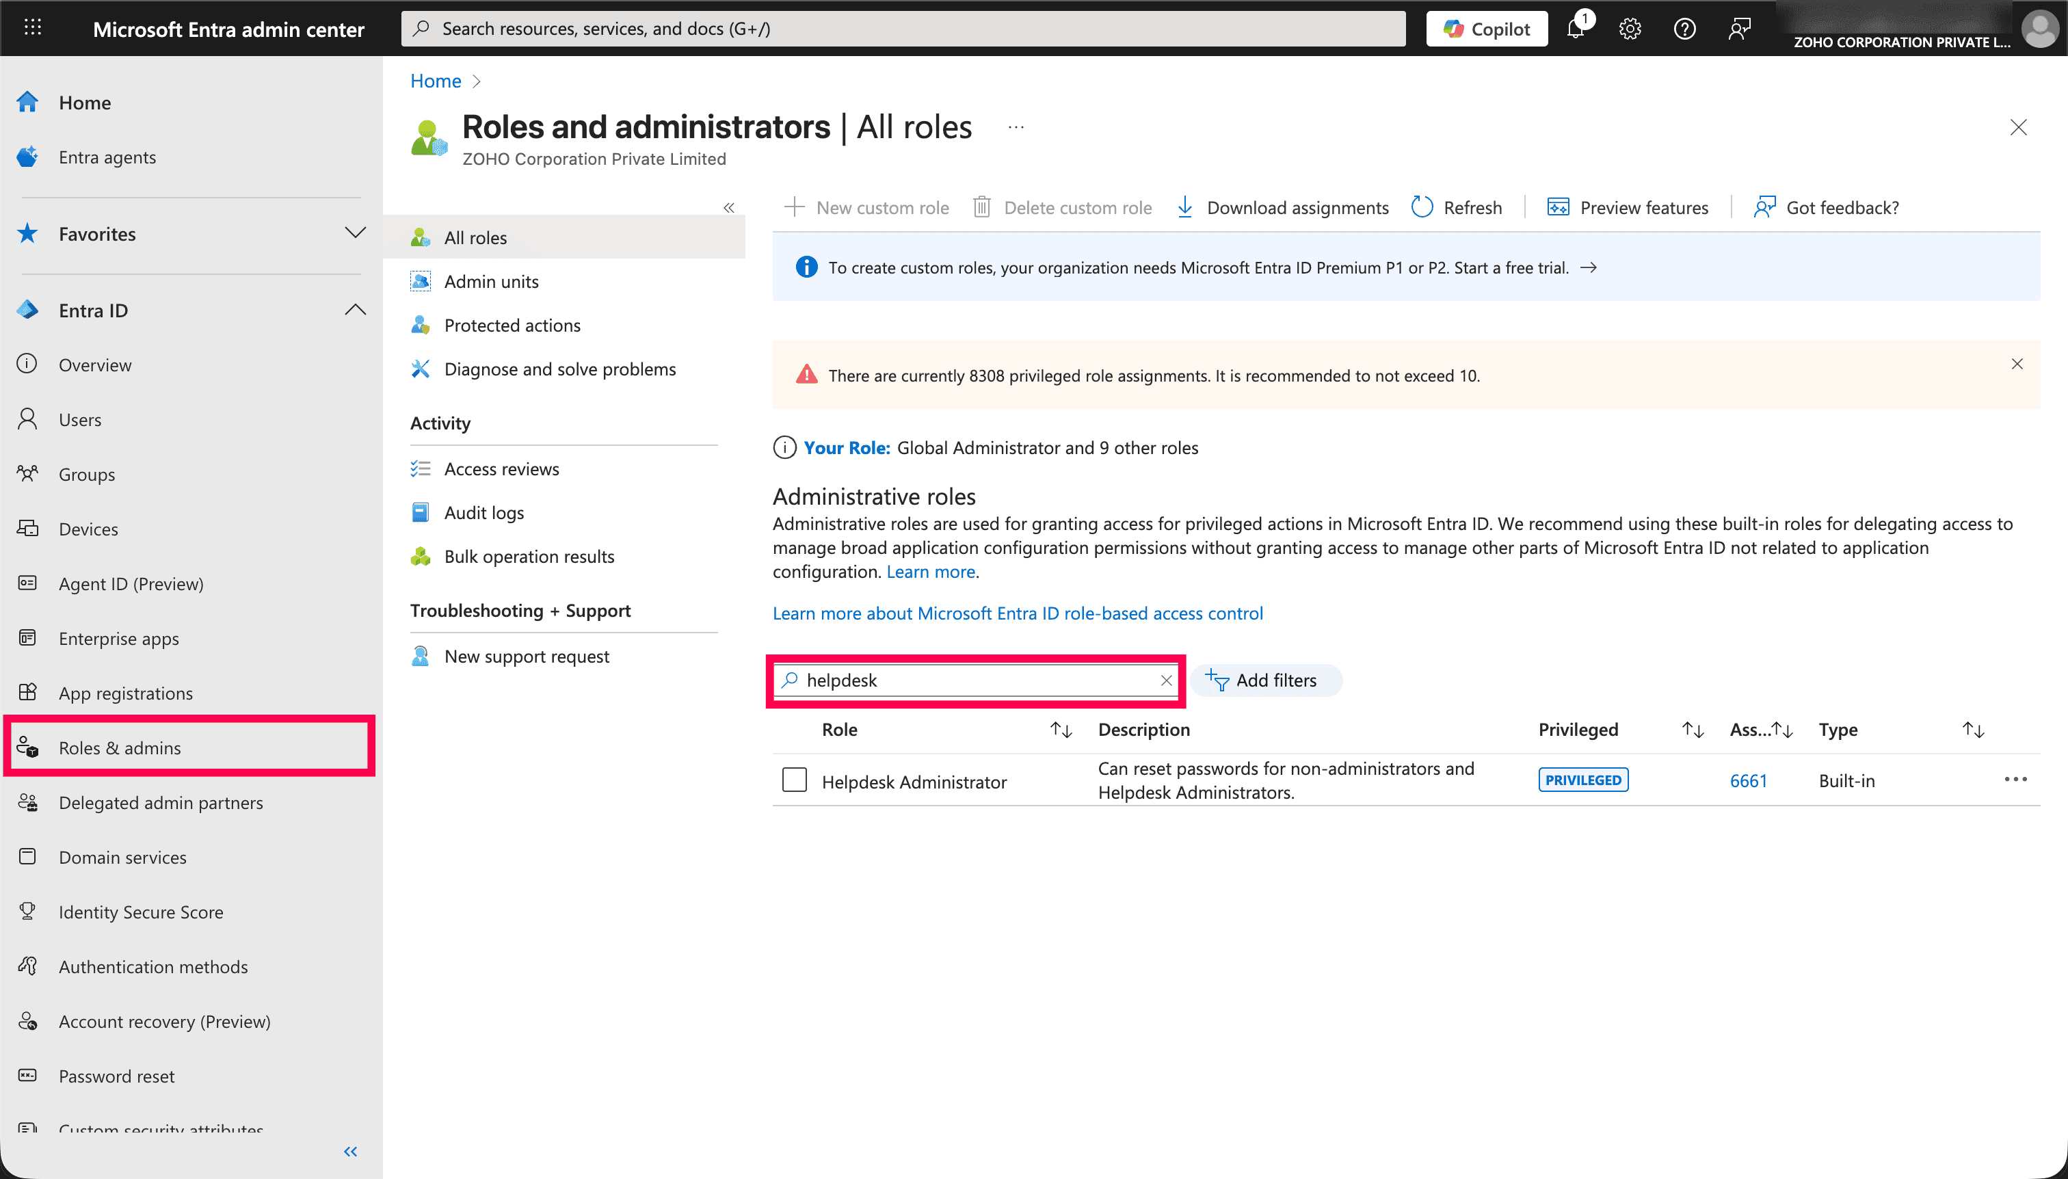Follow the free trial arrow link
Image resolution: width=2068 pixels, height=1179 pixels.
1589,267
